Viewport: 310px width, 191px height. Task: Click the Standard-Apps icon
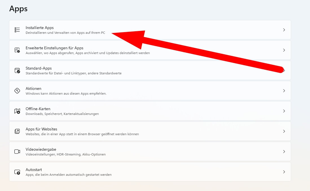[x=17, y=70]
